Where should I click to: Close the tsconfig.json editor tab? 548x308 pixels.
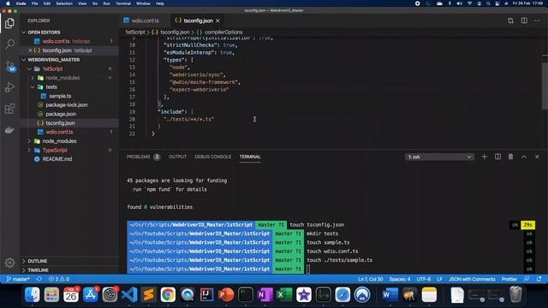[217, 21]
